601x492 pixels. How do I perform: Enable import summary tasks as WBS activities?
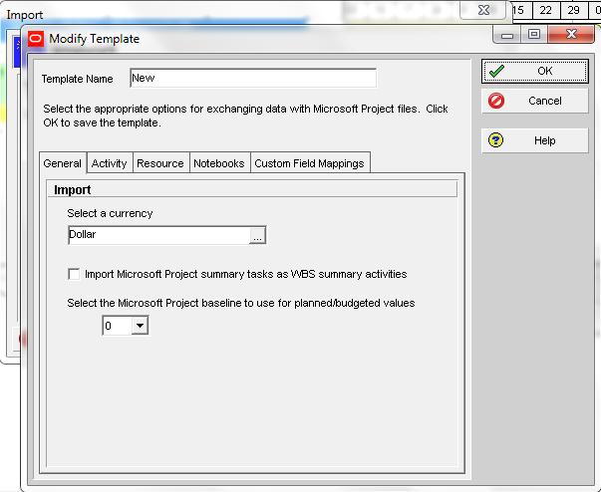(74, 274)
